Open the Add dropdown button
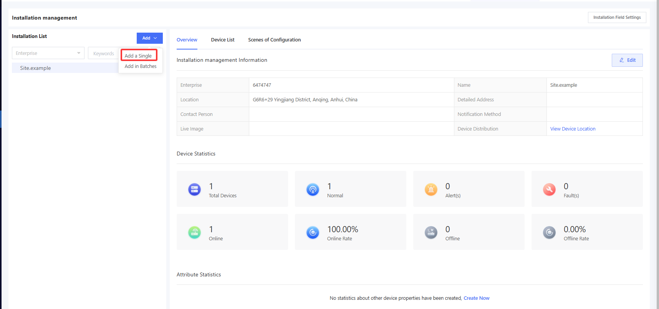This screenshot has height=309, width=659. pyautogui.click(x=149, y=38)
